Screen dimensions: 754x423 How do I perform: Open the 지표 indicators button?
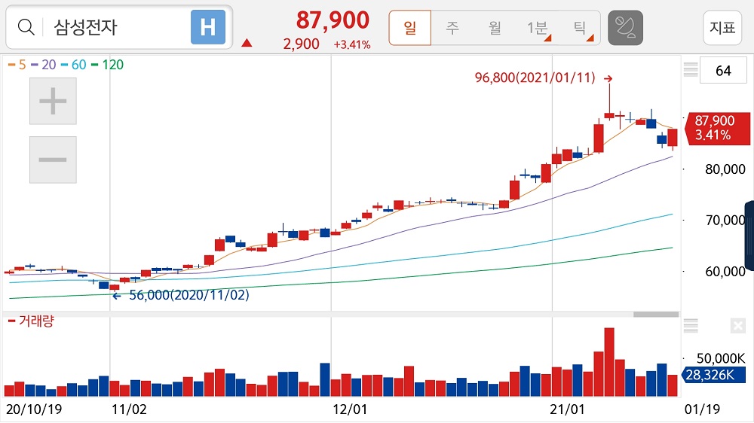(722, 28)
